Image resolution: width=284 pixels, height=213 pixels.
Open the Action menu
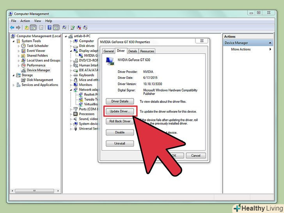click(25, 21)
